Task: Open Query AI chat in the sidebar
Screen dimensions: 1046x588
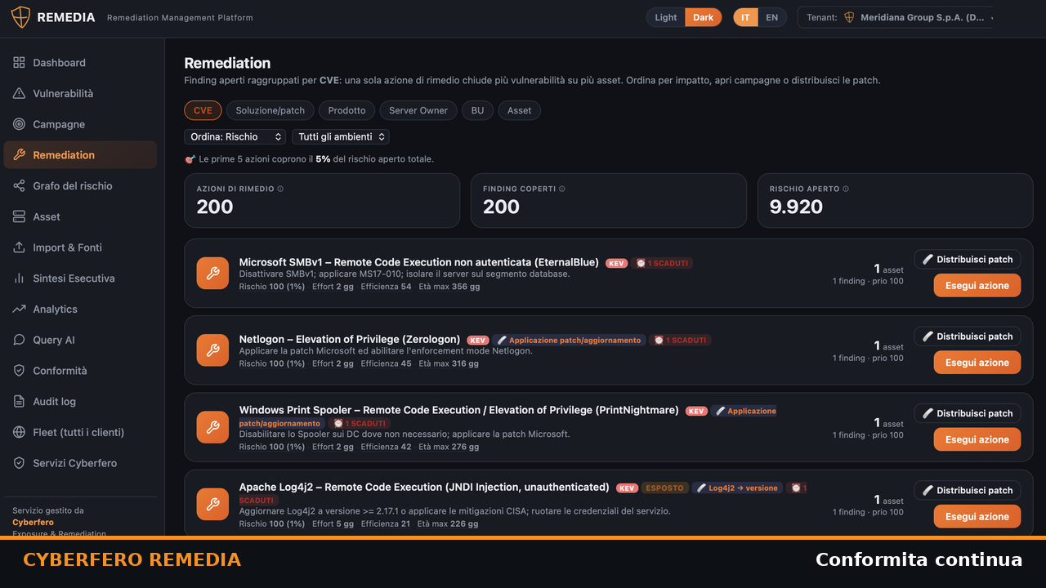Action: coord(80,340)
